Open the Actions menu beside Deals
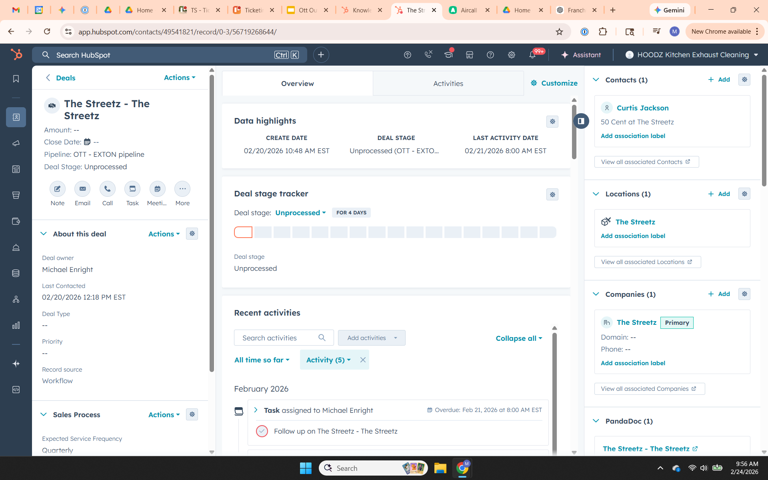Screen dimensions: 768x480 point(180,78)
